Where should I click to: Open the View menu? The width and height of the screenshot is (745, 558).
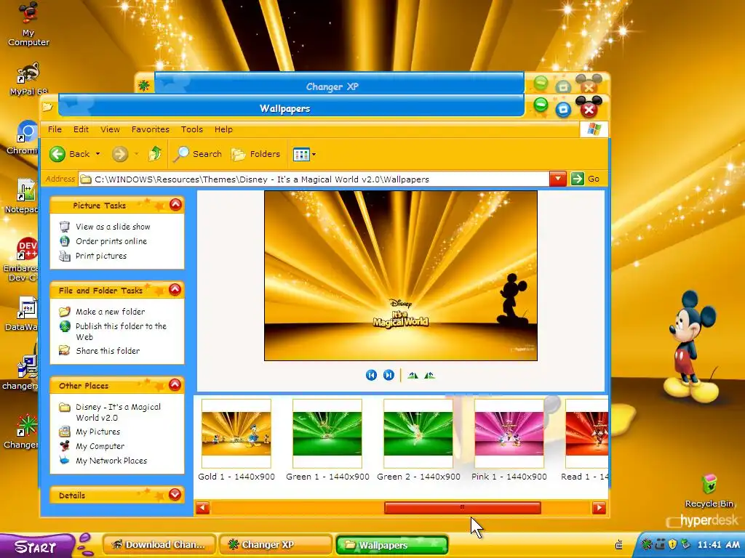[110, 129]
